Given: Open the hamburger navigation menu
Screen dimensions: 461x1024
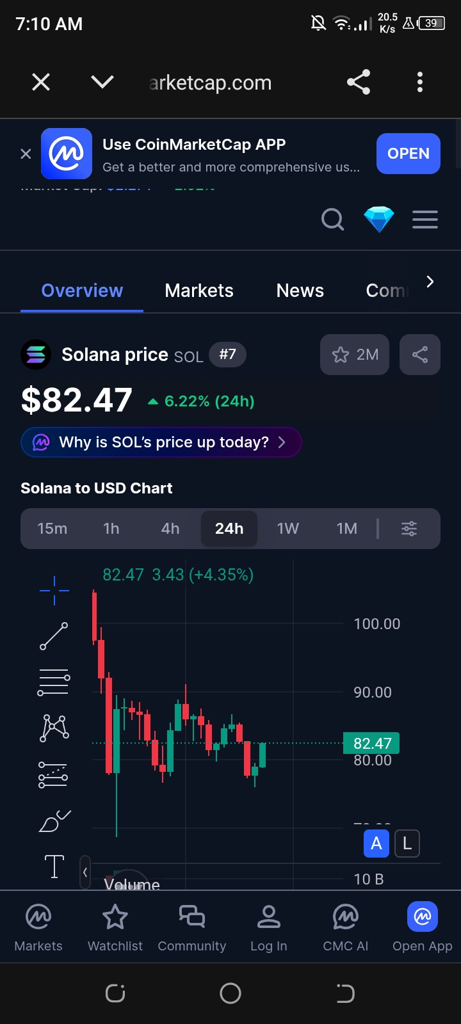Looking at the screenshot, I should click(x=425, y=220).
